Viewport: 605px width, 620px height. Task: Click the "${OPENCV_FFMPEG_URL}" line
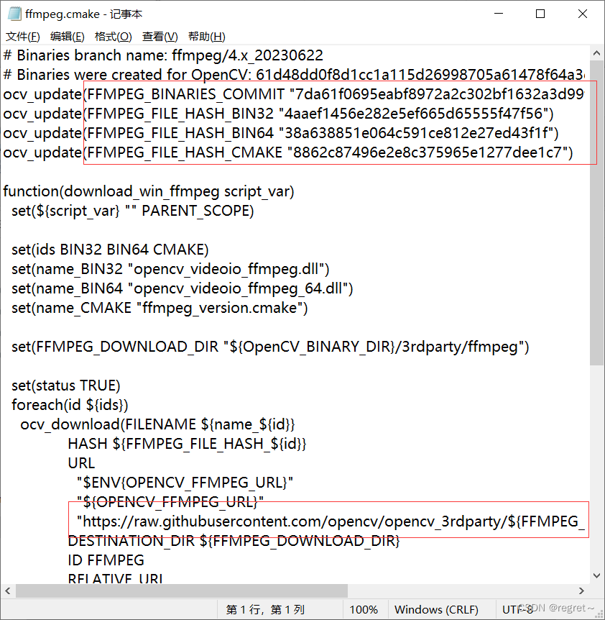[x=170, y=502]
